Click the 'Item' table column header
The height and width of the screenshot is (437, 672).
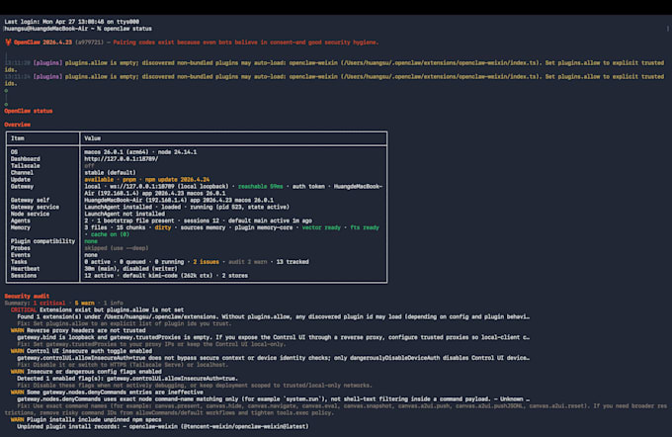click(x=18, y=138)
